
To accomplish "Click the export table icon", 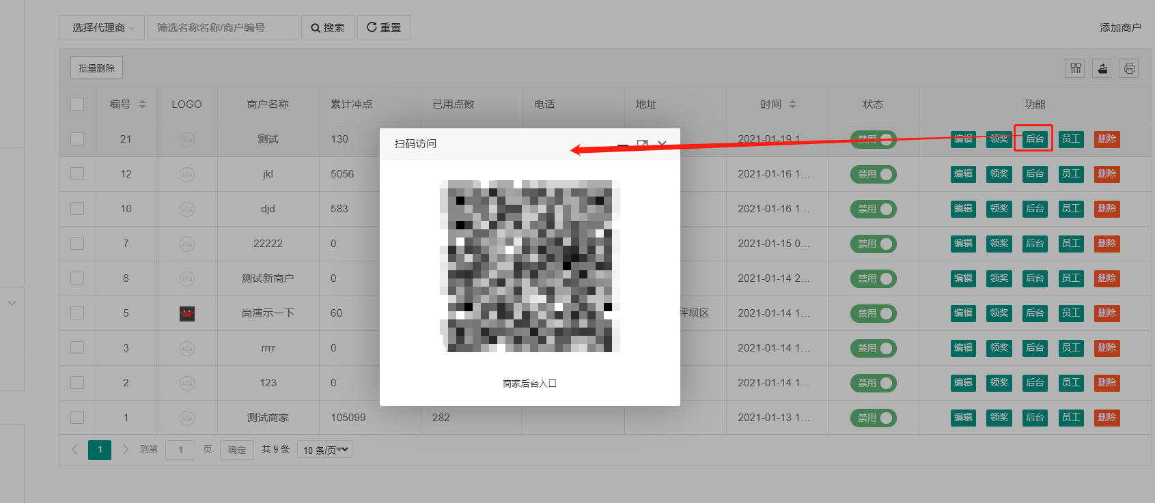I will coord(1102,68).
